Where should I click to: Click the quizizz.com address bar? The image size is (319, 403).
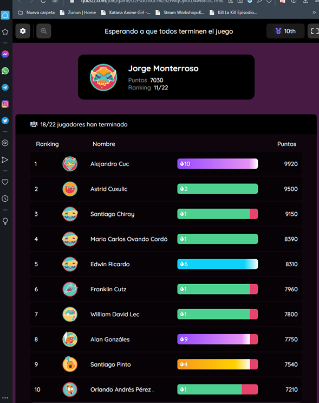(152, 2)
